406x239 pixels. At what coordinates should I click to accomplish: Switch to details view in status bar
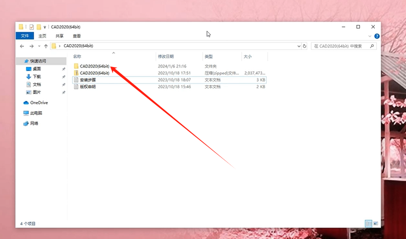[x=368, y=223]
